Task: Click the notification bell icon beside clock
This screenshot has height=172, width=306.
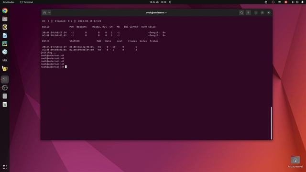Action: pyautogui.click(x=170, y=2)
